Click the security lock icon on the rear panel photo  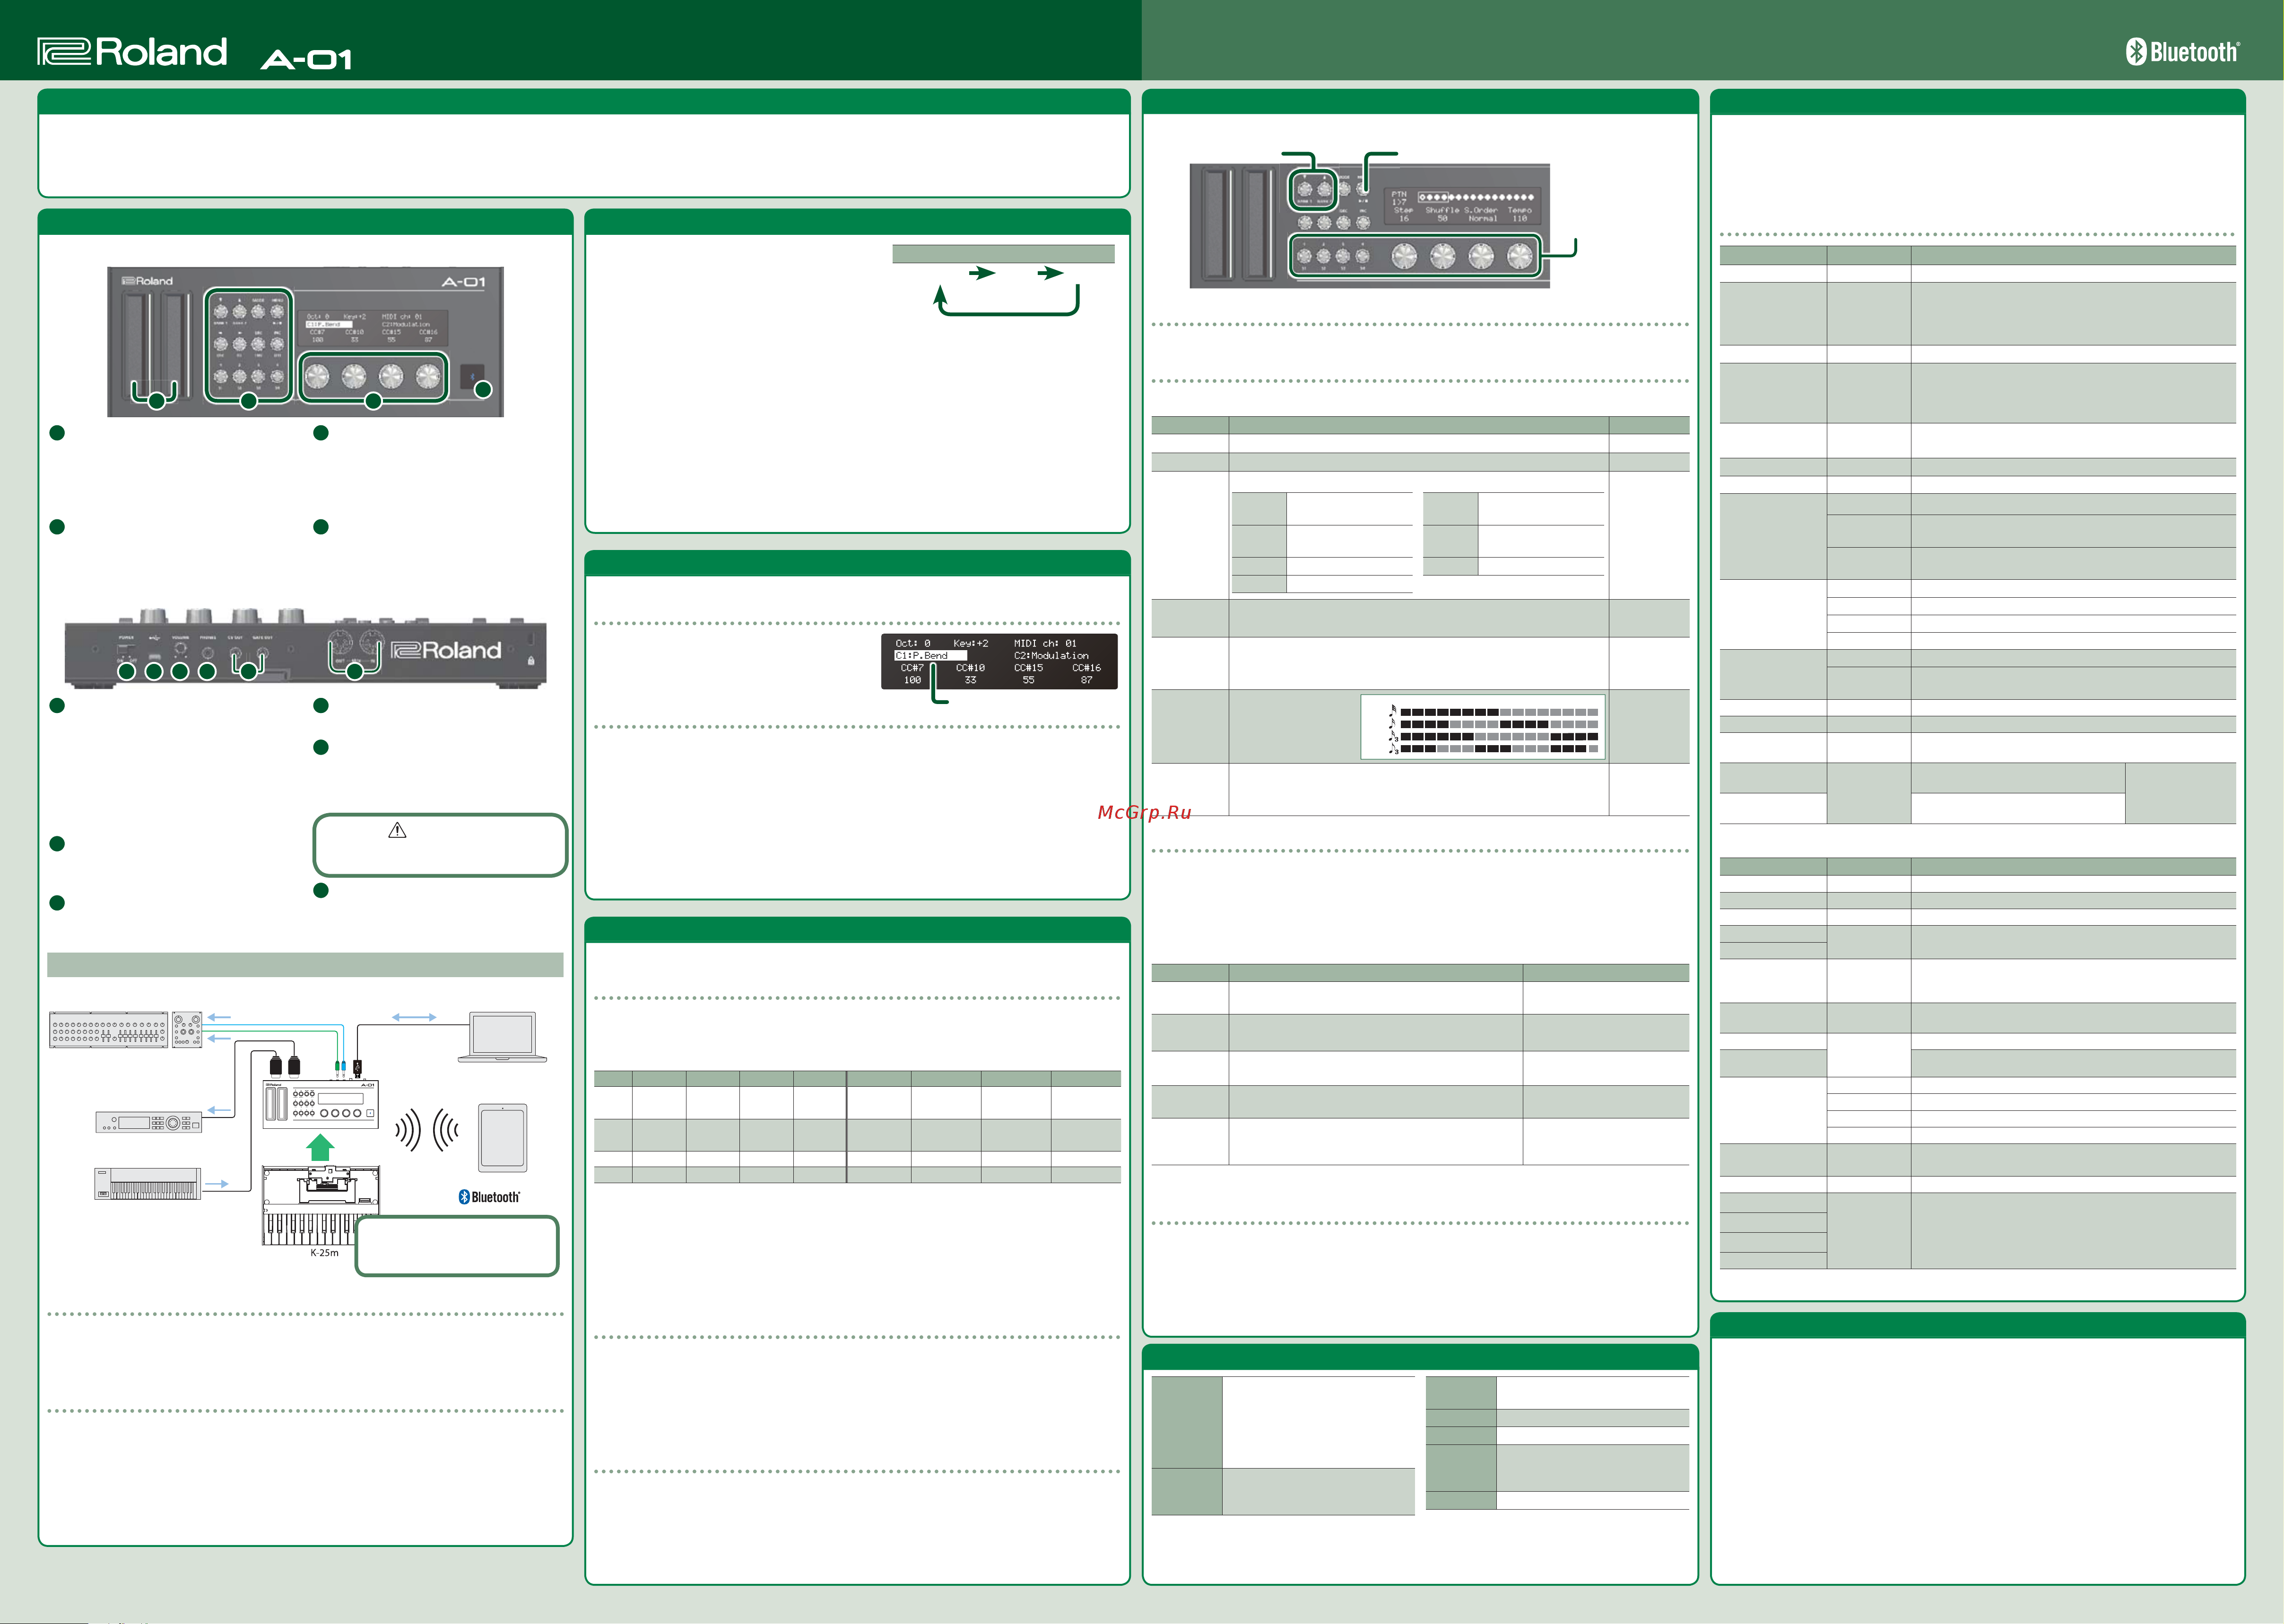(530, 661)
